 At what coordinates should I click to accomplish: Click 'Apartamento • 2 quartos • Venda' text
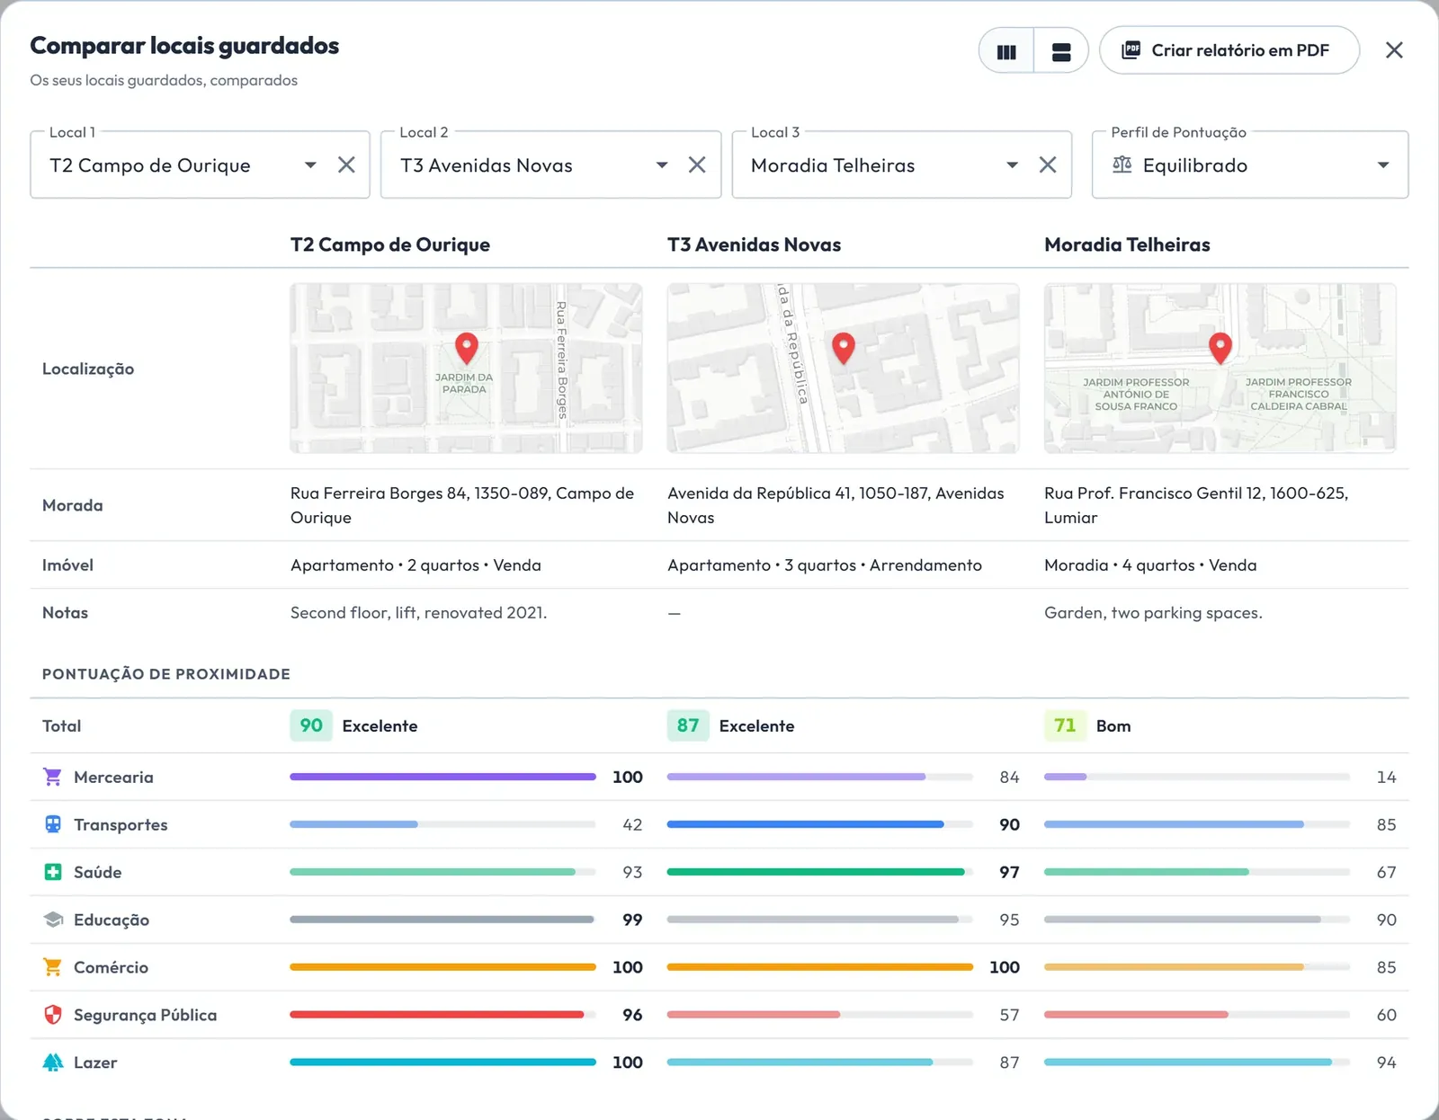point(416,564)
